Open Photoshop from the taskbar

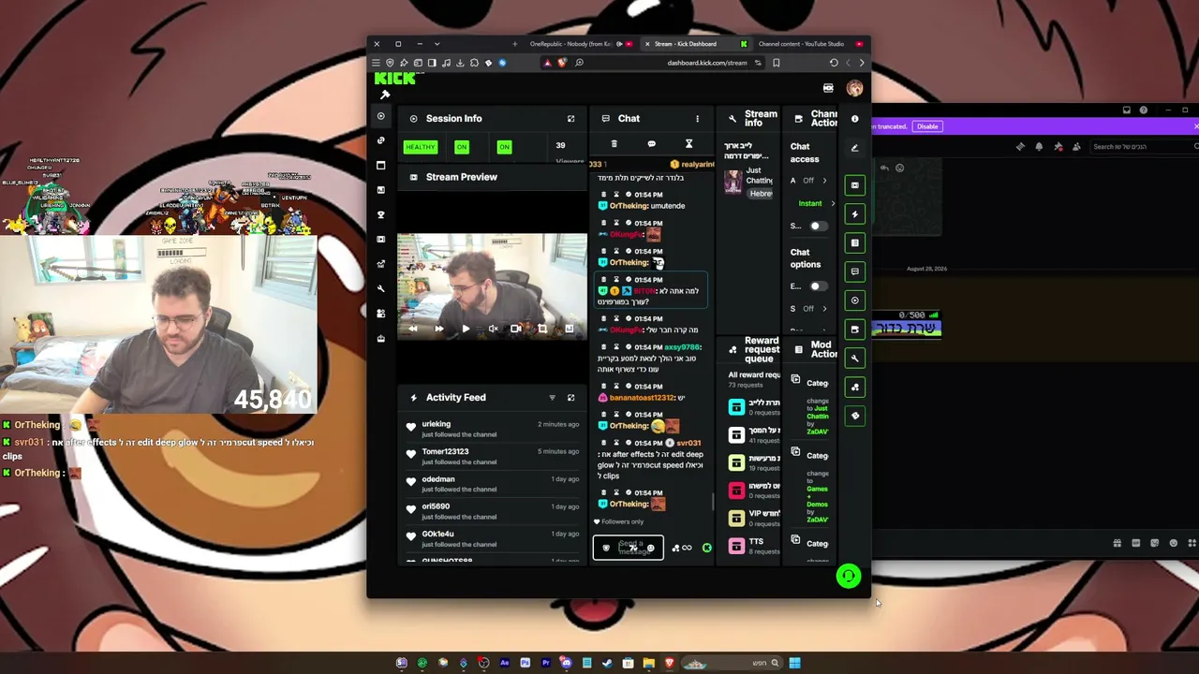pyautogui.click(x=525, y=663)
